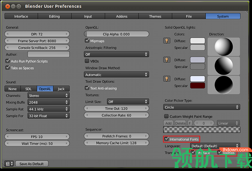The height and width of the screenshot is (171, 252).
Task: Click third light direction sphere
Action: point(224,85)
